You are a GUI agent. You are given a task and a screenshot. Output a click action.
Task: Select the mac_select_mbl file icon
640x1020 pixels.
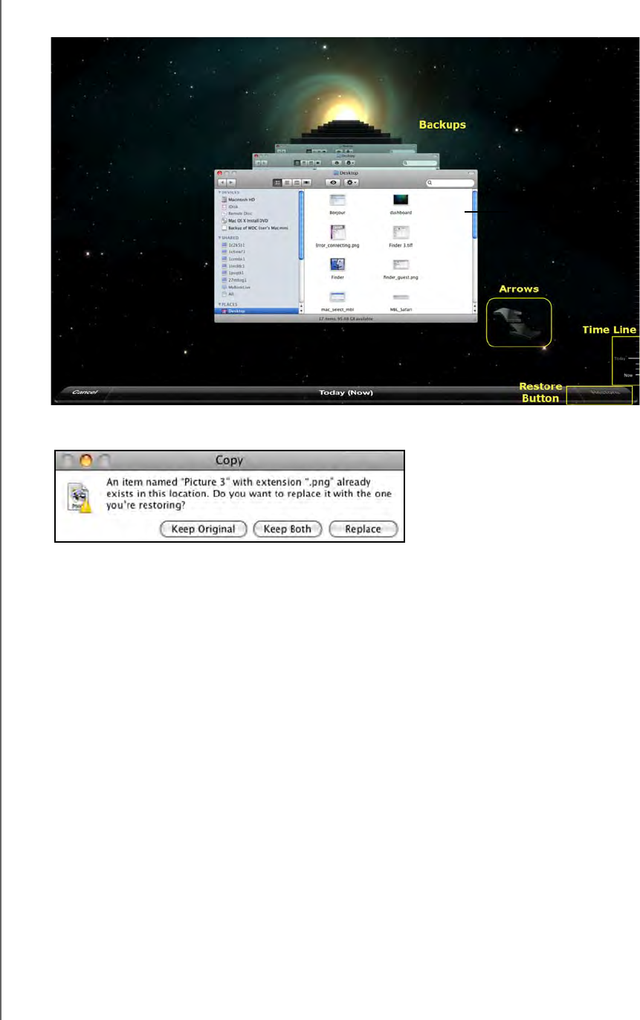[337, 297]
